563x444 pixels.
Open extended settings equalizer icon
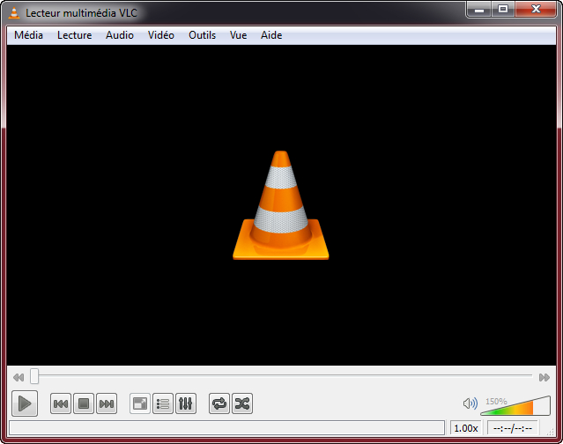[186, 403]
